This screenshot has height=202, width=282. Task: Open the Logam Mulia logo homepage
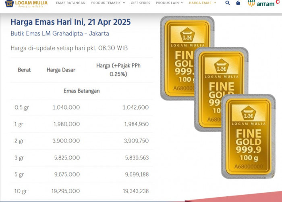click(26, 4)
